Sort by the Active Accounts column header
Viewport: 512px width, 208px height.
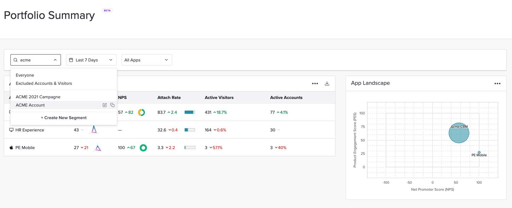click(286, 97)
